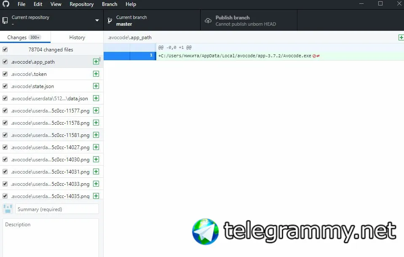
Task: Click the added icon beside 5c0cc-14030.png
Action: point(96,159)
